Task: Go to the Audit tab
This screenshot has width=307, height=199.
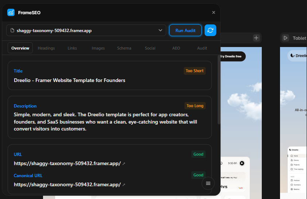Action: pyautogui.click(x=202, y=48)
